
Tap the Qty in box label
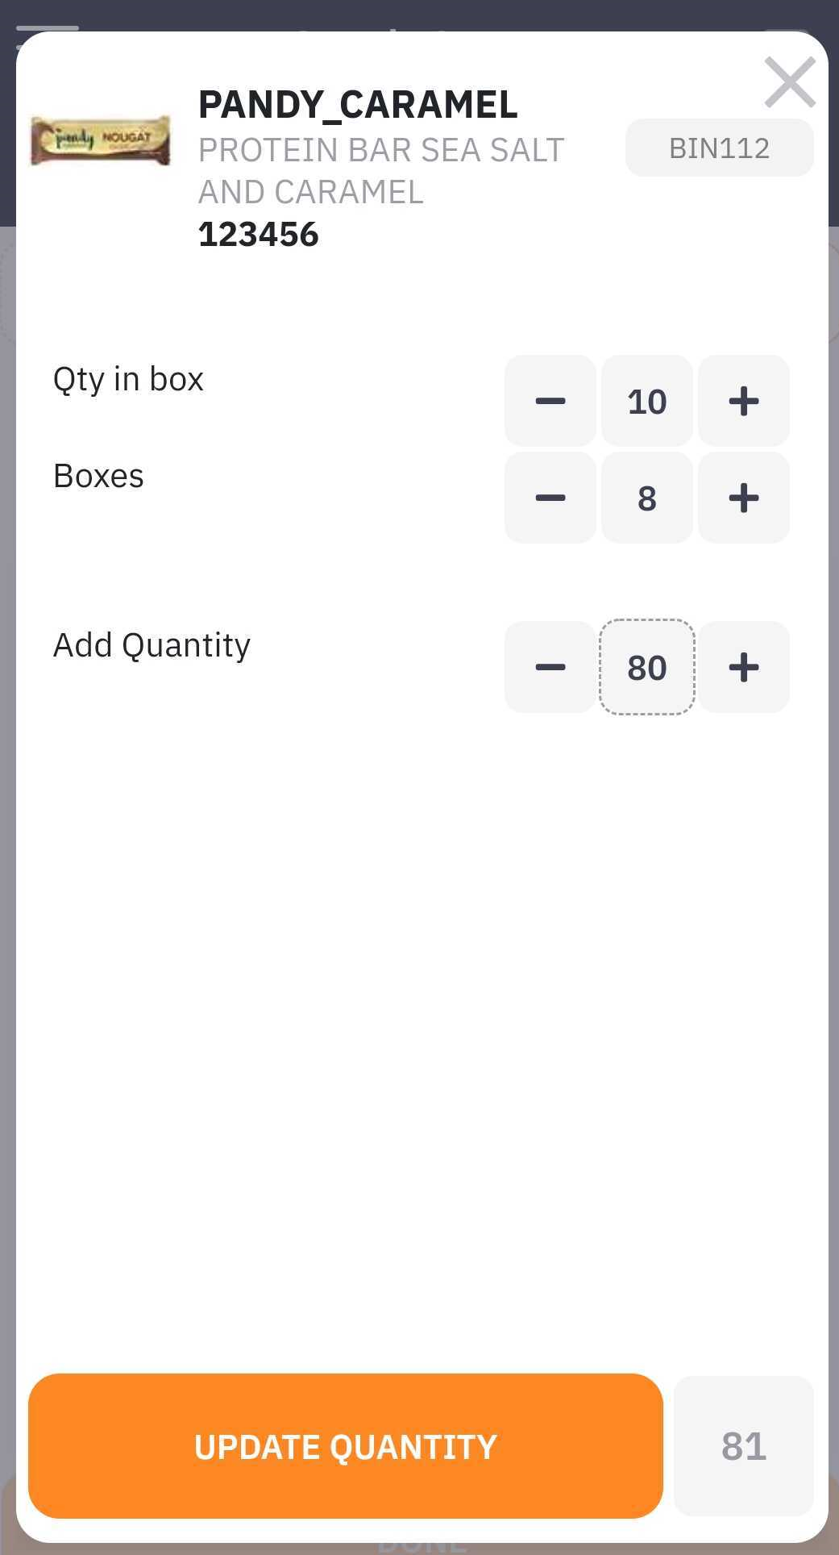coord(128,379)
